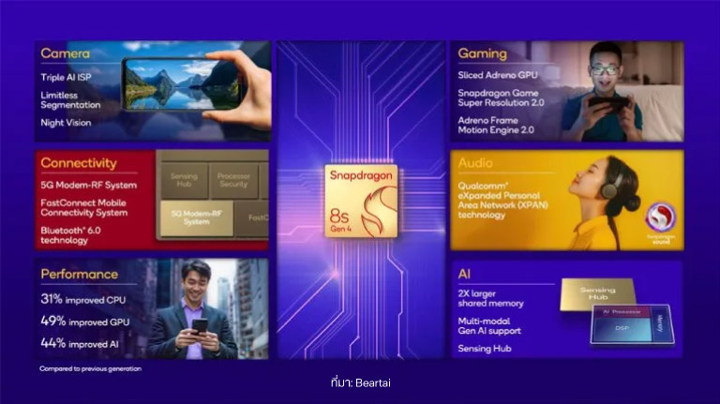Click Snapdragon Game Super Resolution 2.0 text
This screenshot has height=404, width=720.
501,97
